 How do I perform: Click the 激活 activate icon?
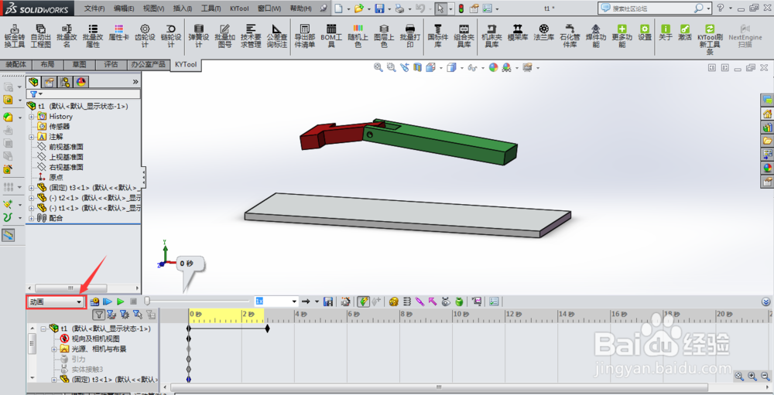click(x=685, y=32)
